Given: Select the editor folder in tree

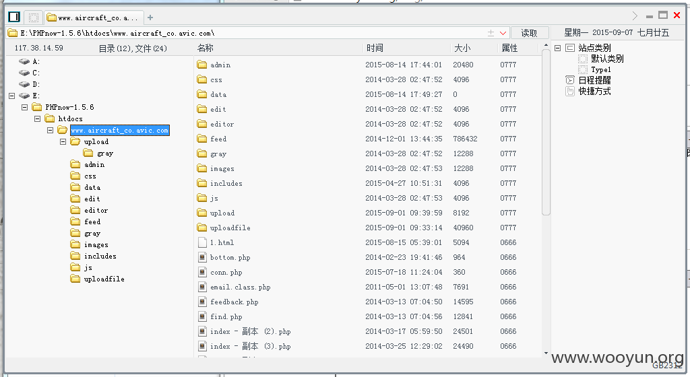Looking at the screenshot, I should [96, 211].
